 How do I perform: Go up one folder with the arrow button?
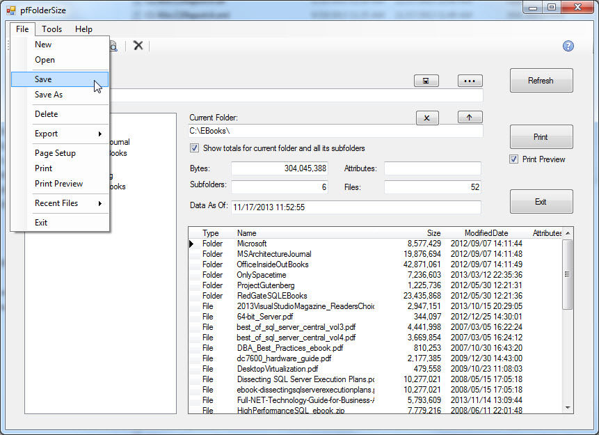(470, 118)
